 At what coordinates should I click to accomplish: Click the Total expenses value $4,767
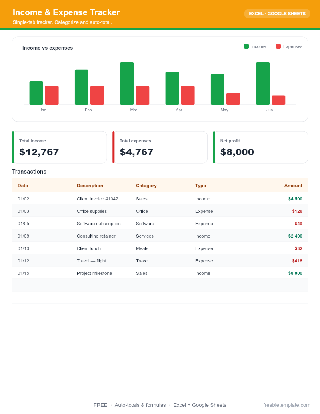tap(136, 152)
